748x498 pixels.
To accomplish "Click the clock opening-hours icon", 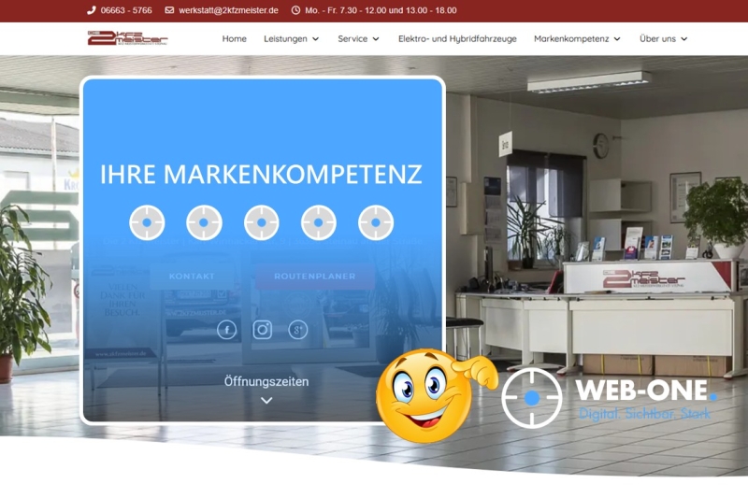I will point(295,10).
